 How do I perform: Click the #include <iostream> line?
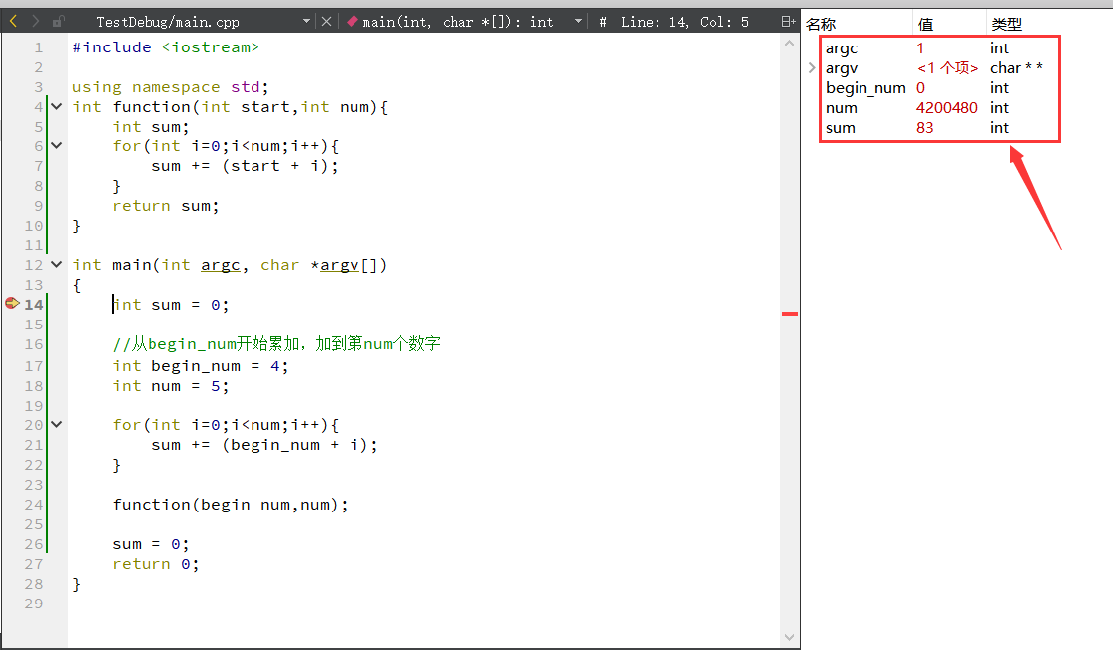point(166,47)
